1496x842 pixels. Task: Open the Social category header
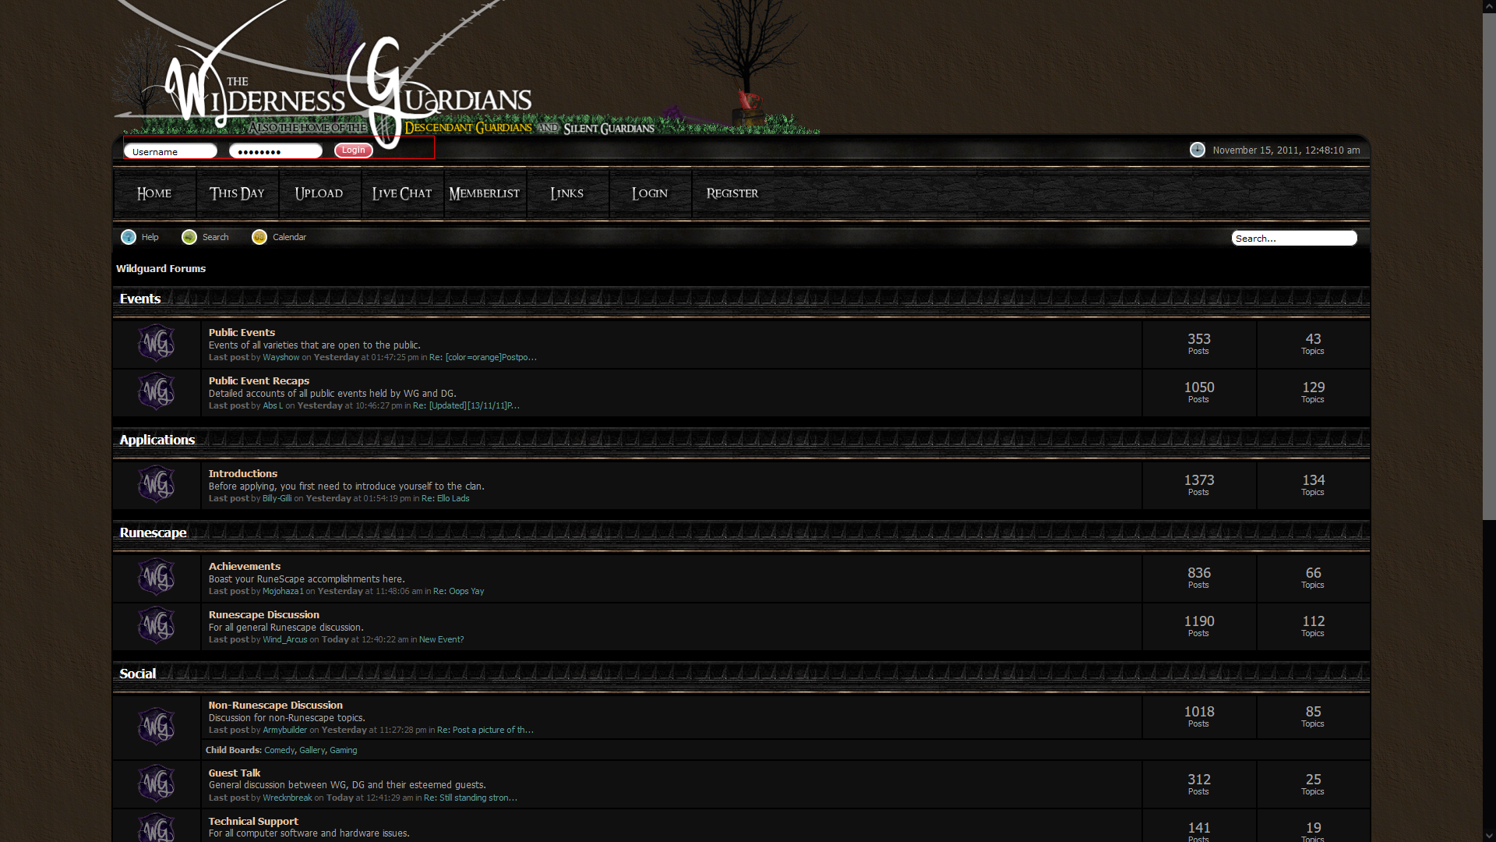click(137, 674)
